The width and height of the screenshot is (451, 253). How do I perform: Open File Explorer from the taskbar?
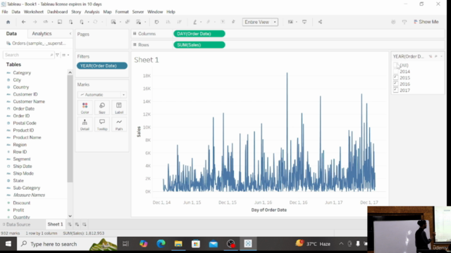point(178,244)
